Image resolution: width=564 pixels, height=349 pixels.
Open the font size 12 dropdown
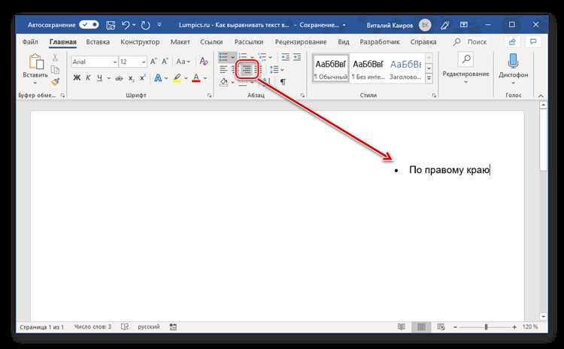point(144,62)
